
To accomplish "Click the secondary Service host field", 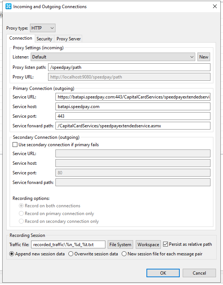I will (x=133, y=163).
